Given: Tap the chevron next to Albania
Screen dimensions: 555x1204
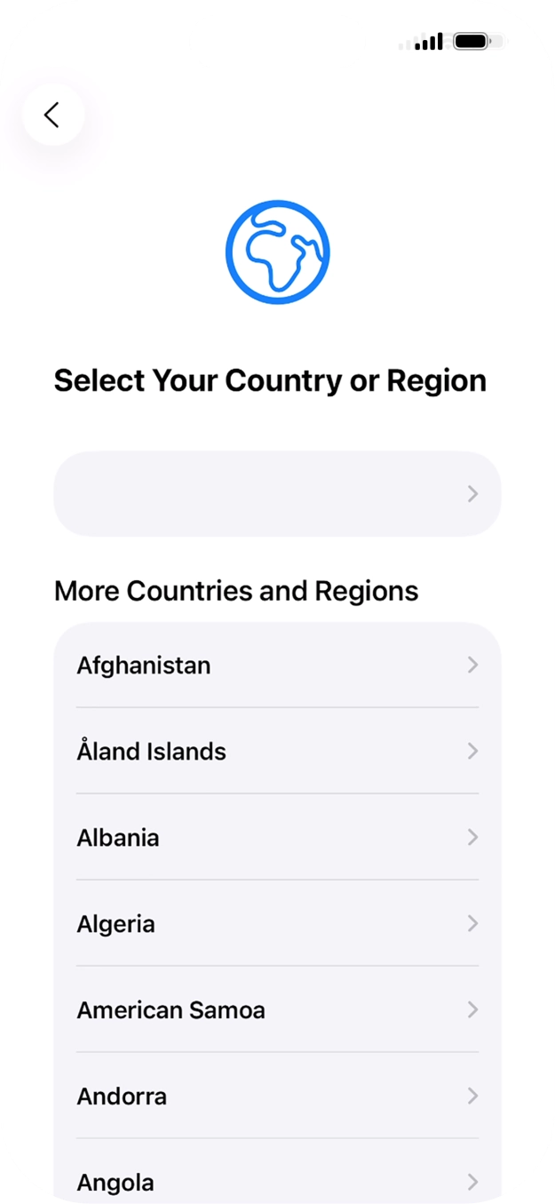Looking at the screenshot, I should click(x=472, y=837).
